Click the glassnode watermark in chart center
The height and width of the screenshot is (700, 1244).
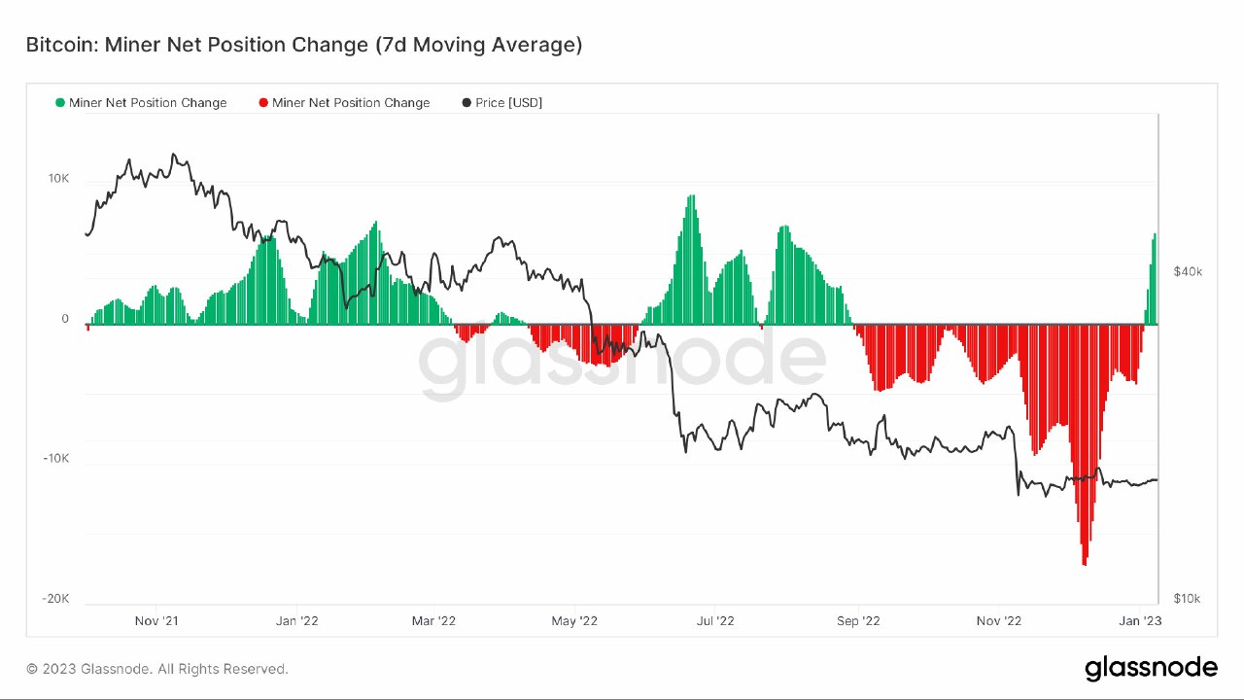point(622,363)
